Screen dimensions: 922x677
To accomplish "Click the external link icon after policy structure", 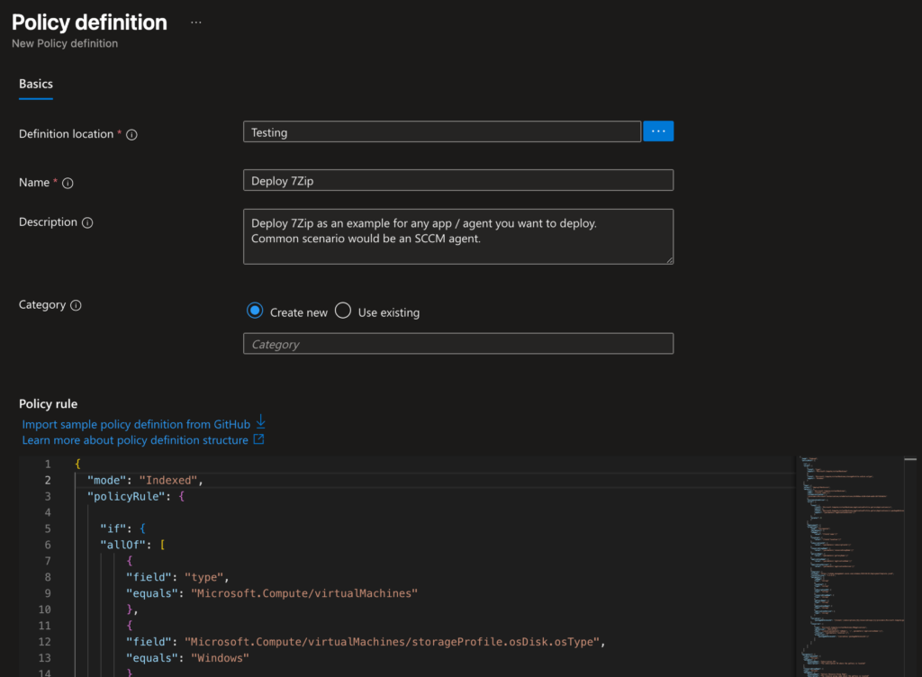I will click(258, 440).
